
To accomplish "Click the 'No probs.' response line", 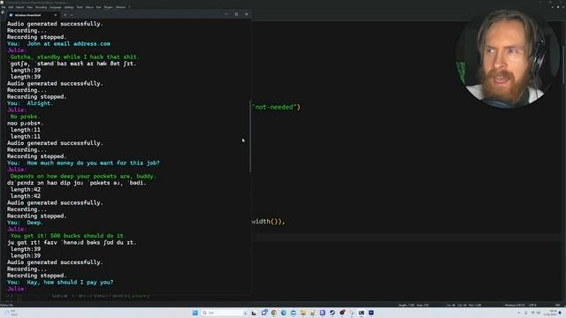I will (25, 117).
